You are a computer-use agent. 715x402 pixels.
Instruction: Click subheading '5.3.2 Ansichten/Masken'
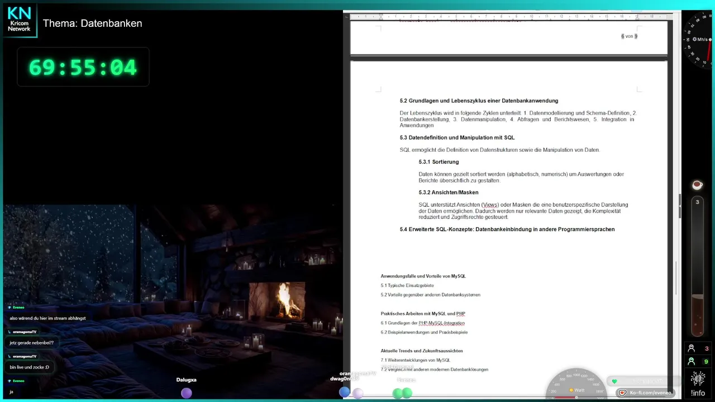pyautogui.click(x=449, y=193)
